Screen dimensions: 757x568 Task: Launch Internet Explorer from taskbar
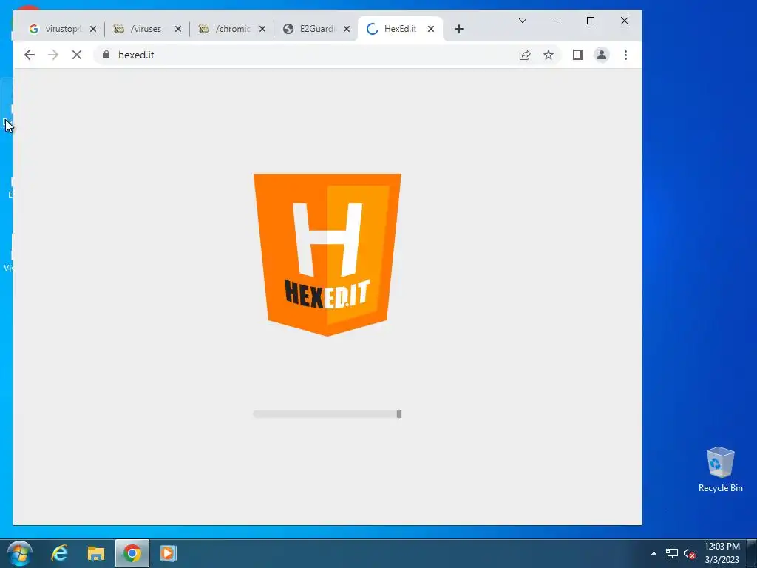tap(59, 553)
